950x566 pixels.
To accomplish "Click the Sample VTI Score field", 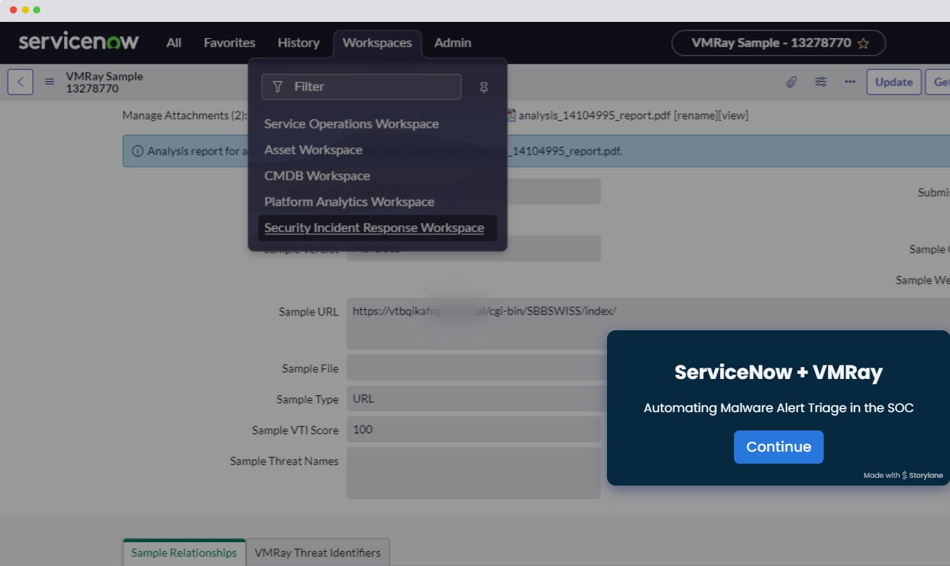I will tap(474, 430).
